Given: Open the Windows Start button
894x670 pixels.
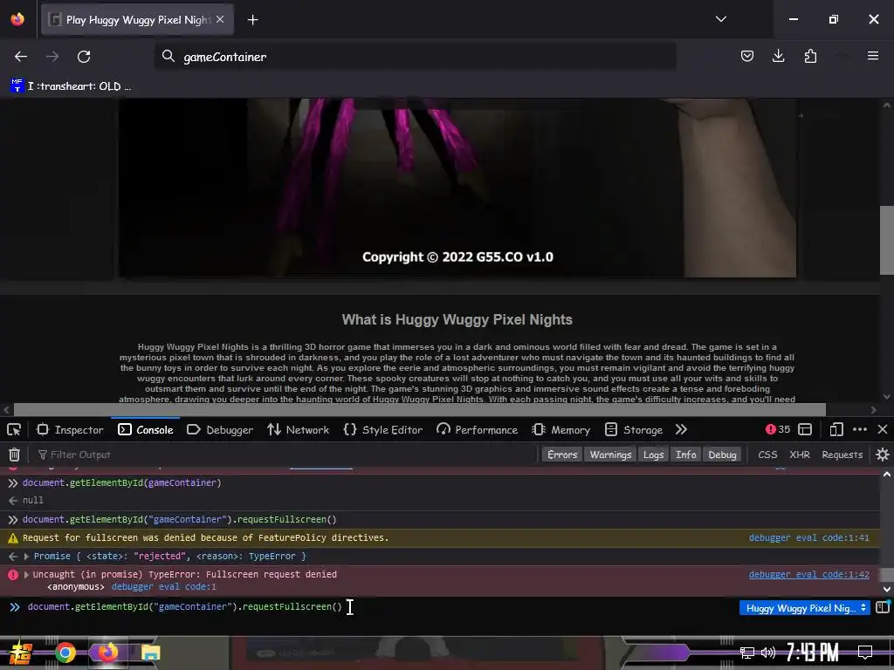Looking at the screenshot, I should pyautogui.click(x=19, y=653).
